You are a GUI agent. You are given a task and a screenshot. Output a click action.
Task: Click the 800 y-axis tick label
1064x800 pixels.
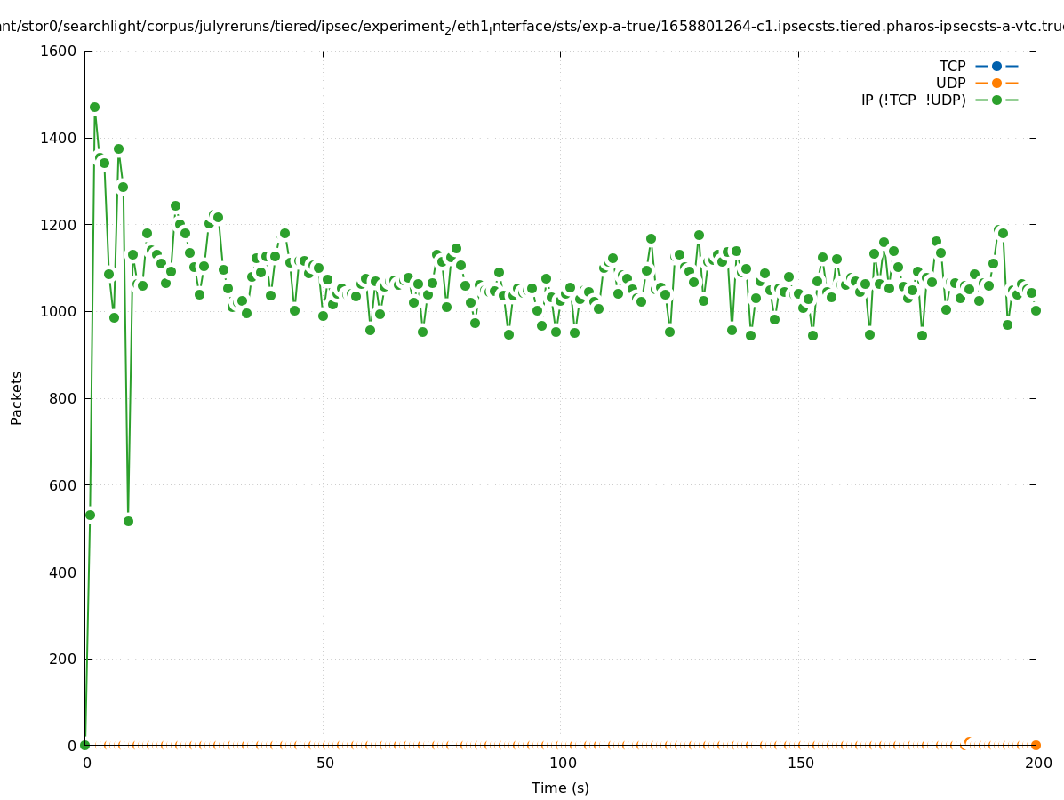pyautogui.click(x=62, y=398)
